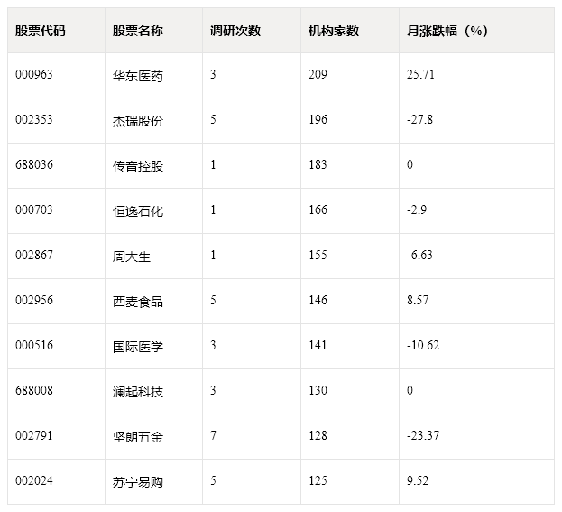
Task: Click institution count 128
Action: [x=318, y=435]
